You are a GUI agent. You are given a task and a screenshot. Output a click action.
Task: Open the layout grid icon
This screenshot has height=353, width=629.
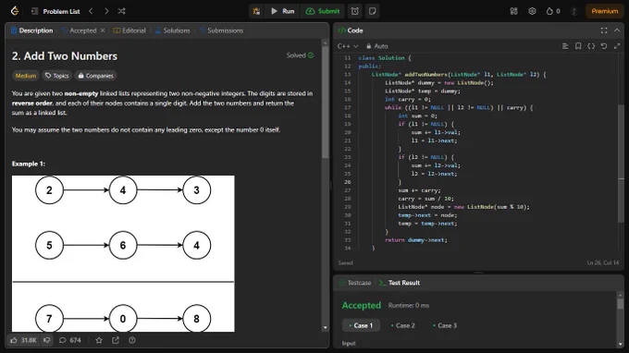514,11
